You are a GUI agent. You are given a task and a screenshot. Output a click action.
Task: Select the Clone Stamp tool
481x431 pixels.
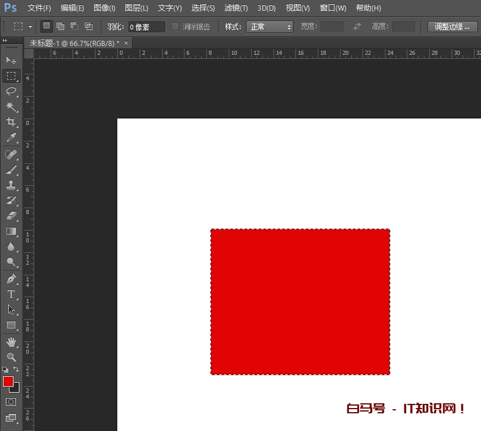click(11, 185)
